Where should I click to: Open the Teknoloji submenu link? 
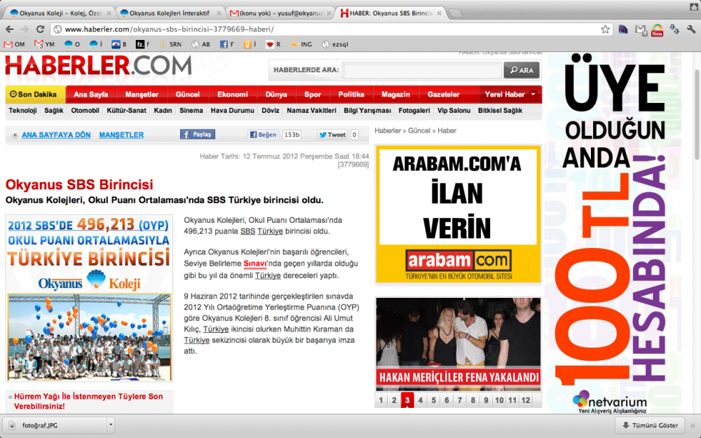tap(23, 111)
